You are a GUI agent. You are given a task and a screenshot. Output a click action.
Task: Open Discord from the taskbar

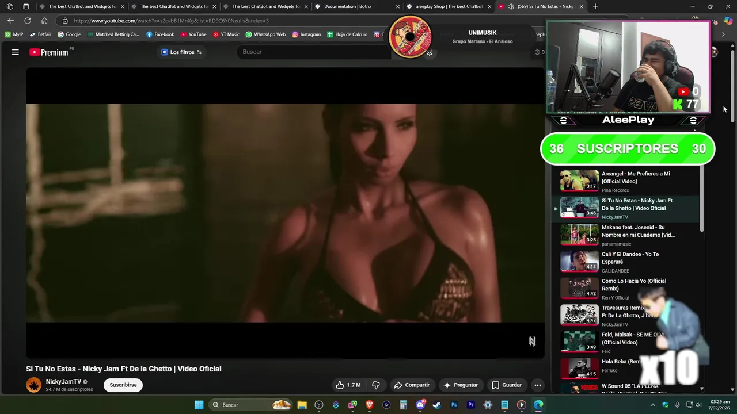click(420, 405)
